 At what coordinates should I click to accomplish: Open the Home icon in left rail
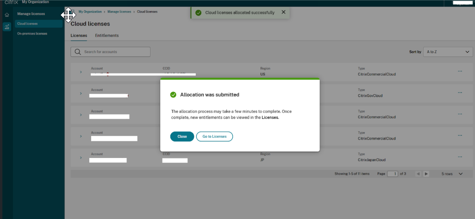click(6, 15)
